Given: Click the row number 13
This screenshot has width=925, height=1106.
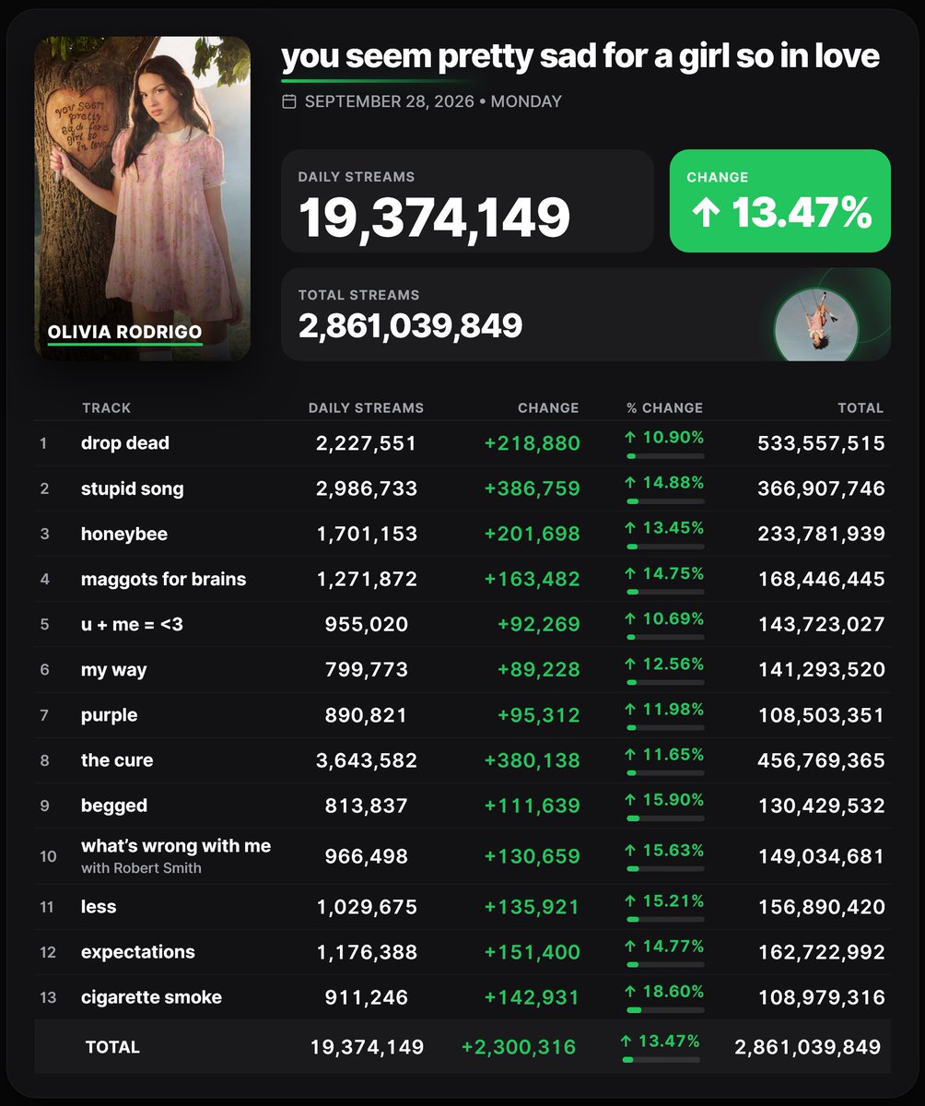Looking at the screenshot, I should coord(48,997).
